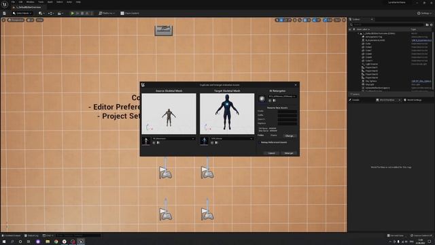Viewport: 435px width, 245px height.
Task: Open the Help menu
Action: point(78,2)
